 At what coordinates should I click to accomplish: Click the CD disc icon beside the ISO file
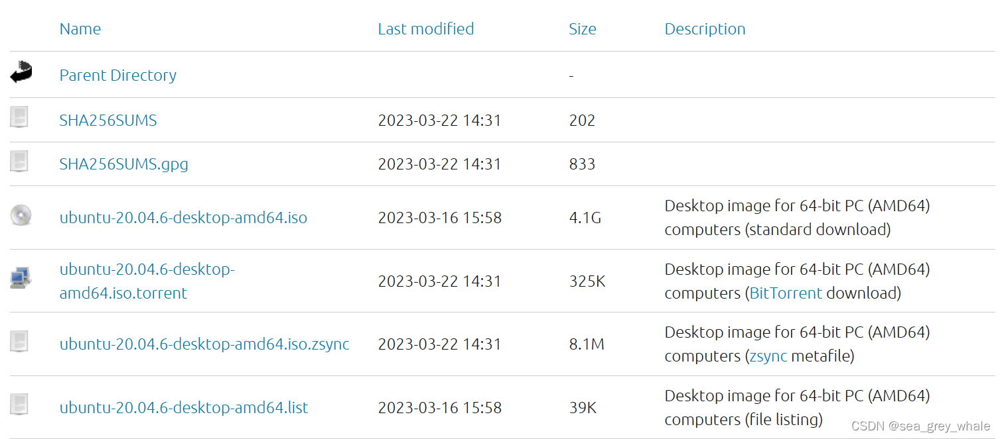[19, 216]
